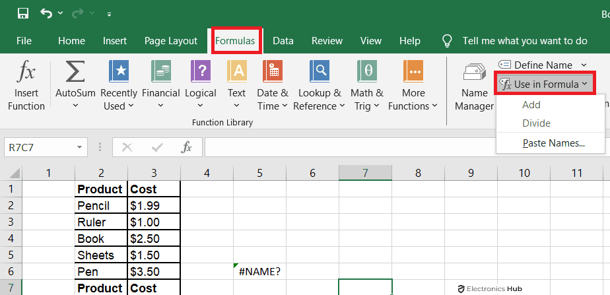
Task: Open the Financial functions icon
Action: coord(161,71)
